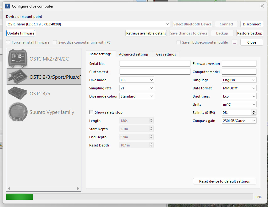Click the Backup button

tap(222, 33)
